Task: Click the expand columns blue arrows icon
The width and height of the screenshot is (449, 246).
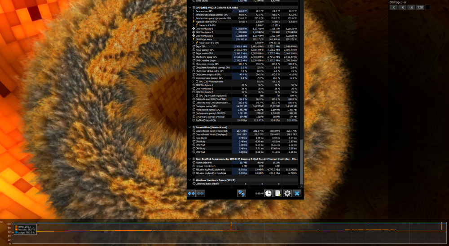Action: click(191, 194)
